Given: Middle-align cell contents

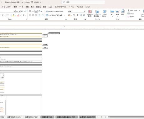Looking at the screenshot, I should [x=33, y=11].
